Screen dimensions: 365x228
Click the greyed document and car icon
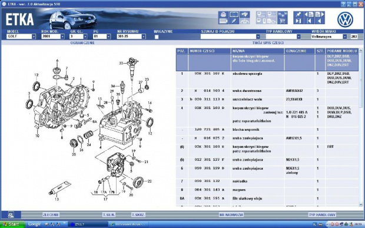pos(271,21)
